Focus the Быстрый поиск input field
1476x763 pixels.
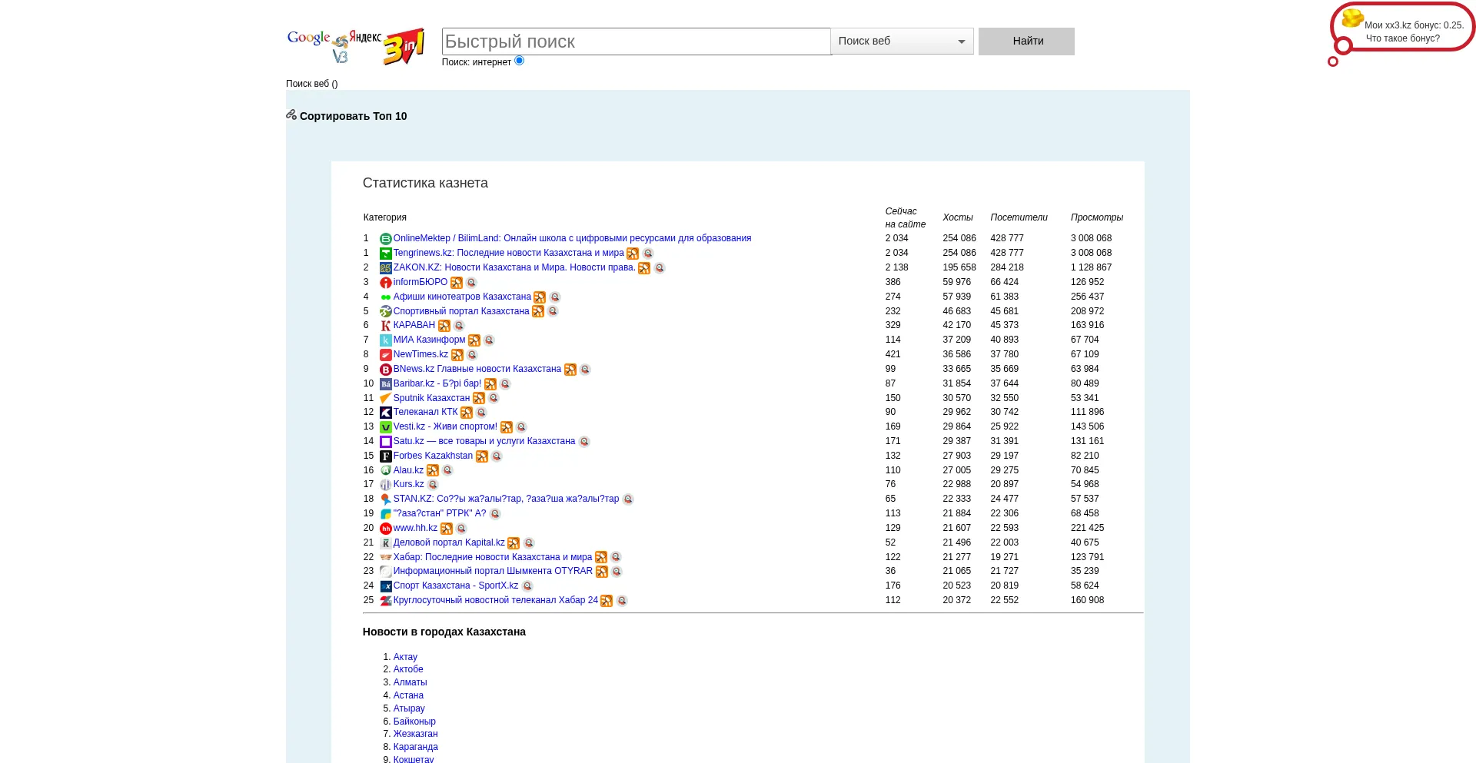(636, 41)
